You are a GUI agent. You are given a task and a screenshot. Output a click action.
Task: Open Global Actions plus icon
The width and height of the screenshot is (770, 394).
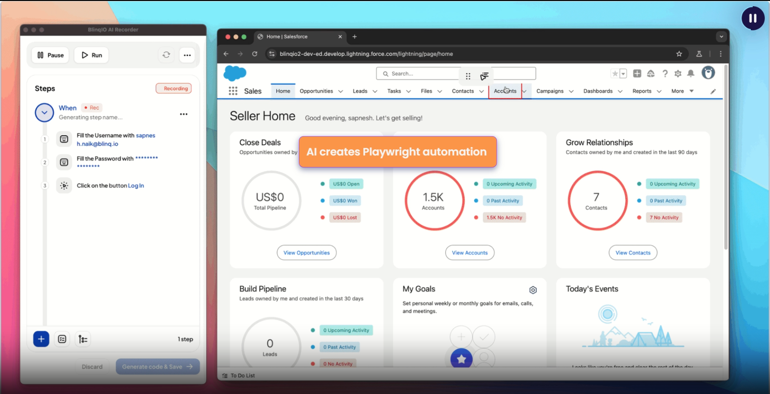pyautogui.click(x=637, y=73)
